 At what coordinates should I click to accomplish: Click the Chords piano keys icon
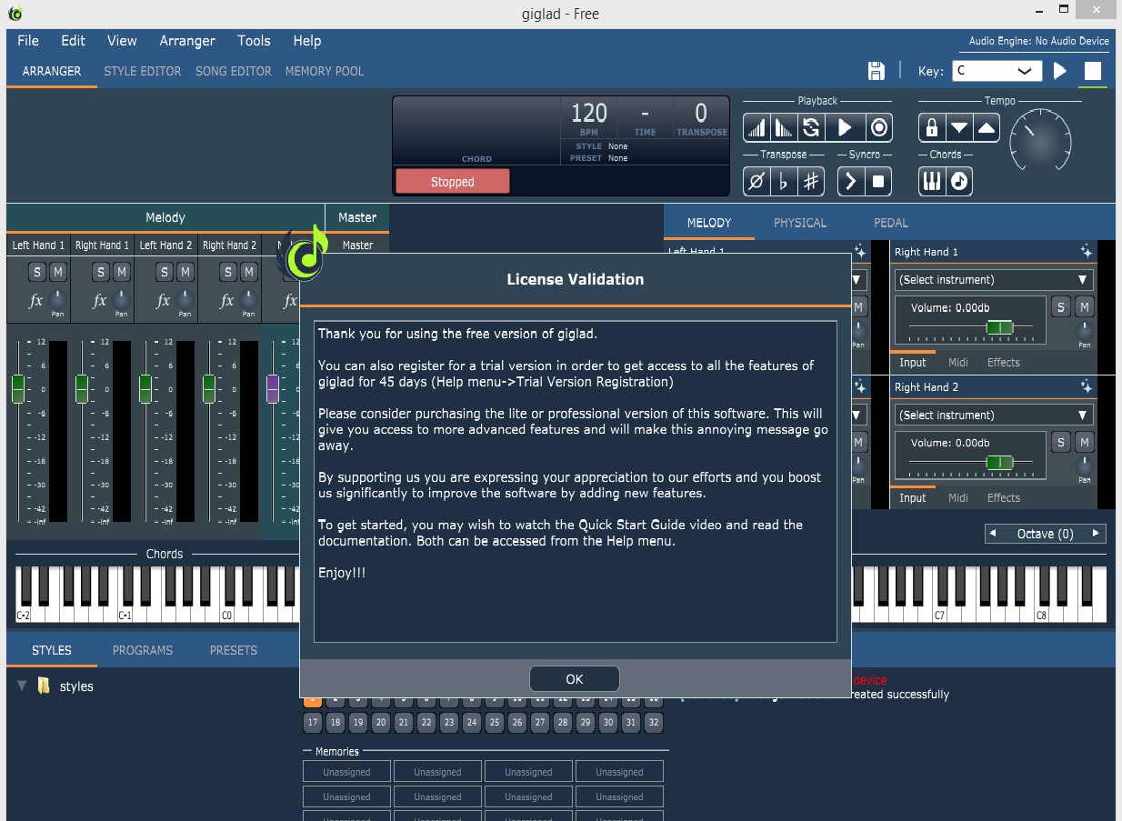tap(931, 181)
